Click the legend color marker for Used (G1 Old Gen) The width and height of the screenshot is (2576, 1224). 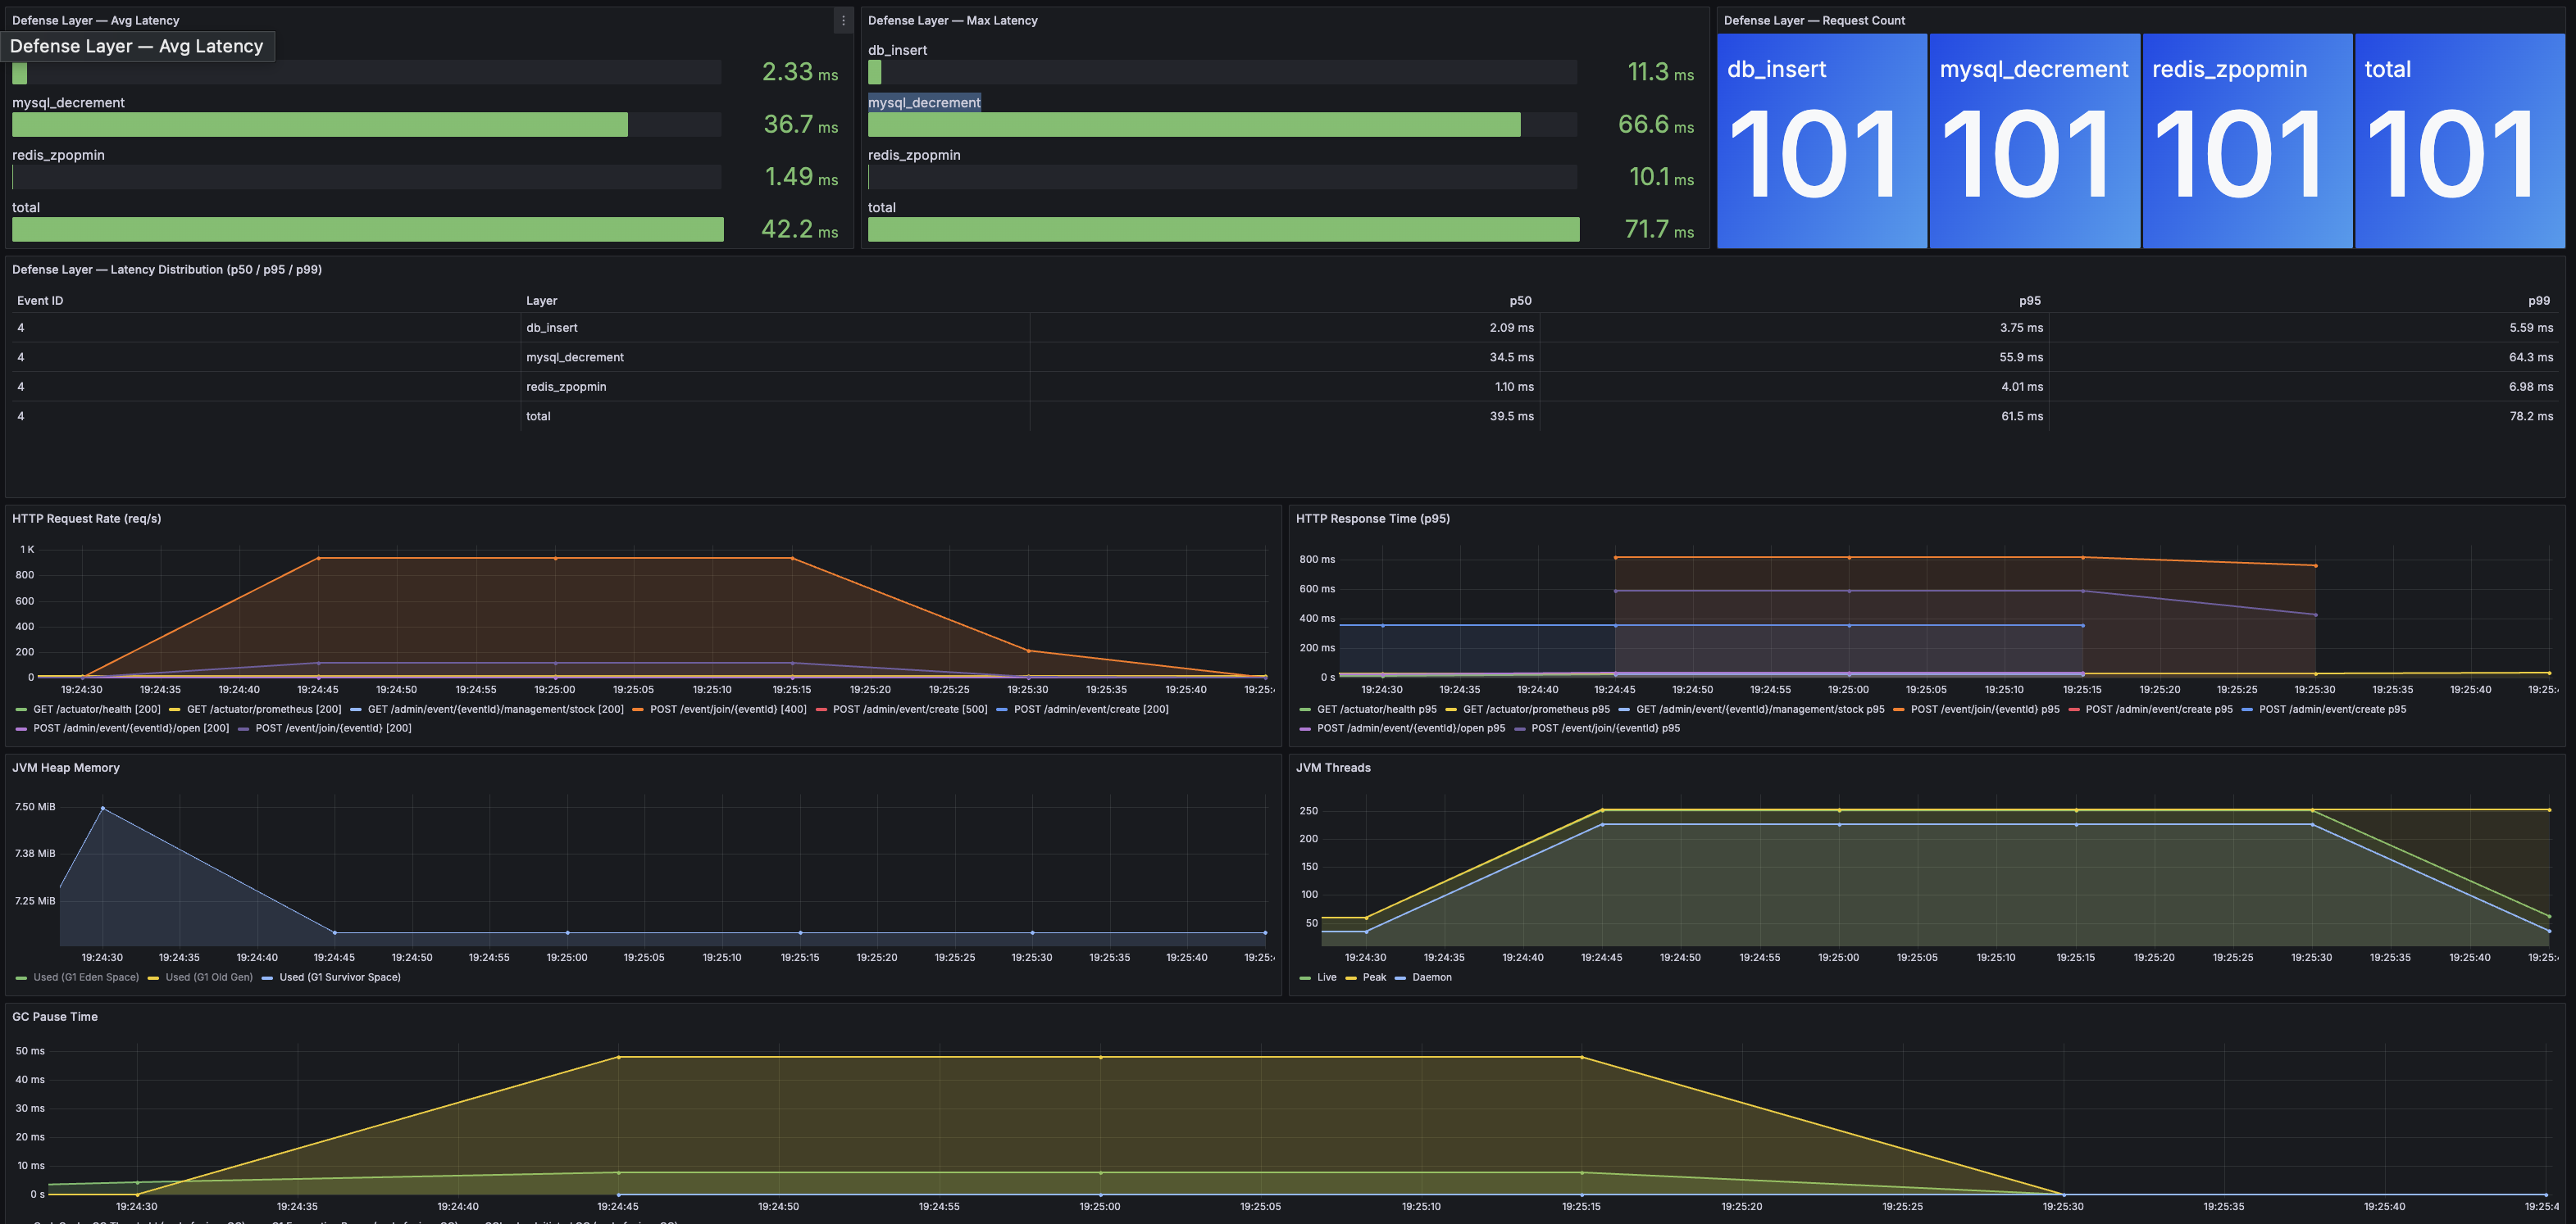153,977
